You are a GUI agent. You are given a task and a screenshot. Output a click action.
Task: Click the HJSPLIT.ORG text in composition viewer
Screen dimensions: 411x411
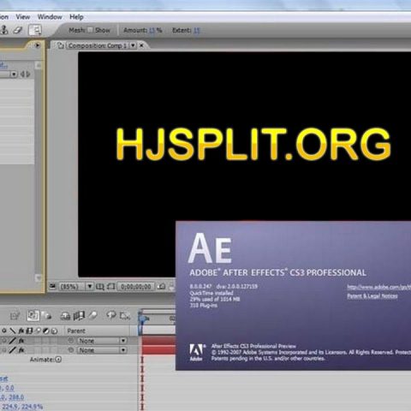pyautogui.click(x=253, y=145)
